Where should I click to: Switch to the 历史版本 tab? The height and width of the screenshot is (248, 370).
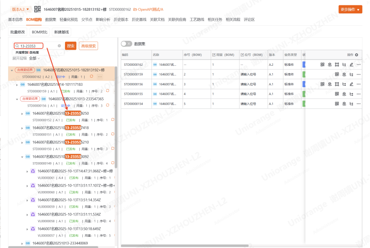tap(121, 20)
